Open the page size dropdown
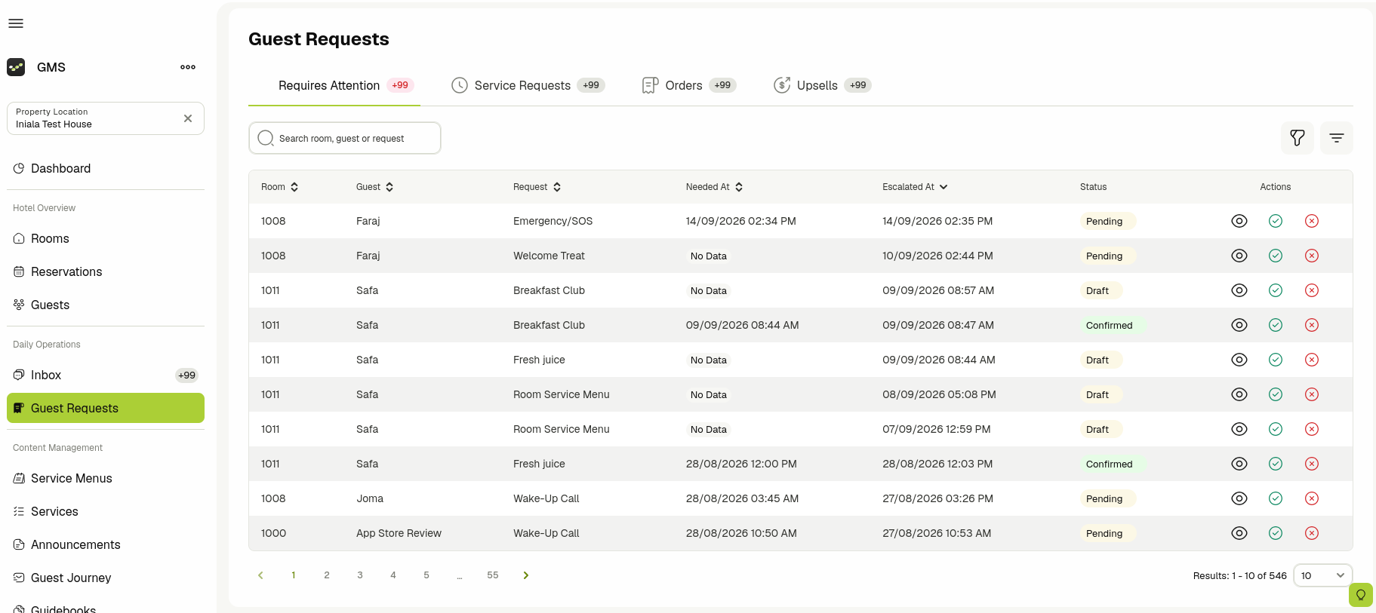This screenshot has width=1376, height=613. 1322,575
